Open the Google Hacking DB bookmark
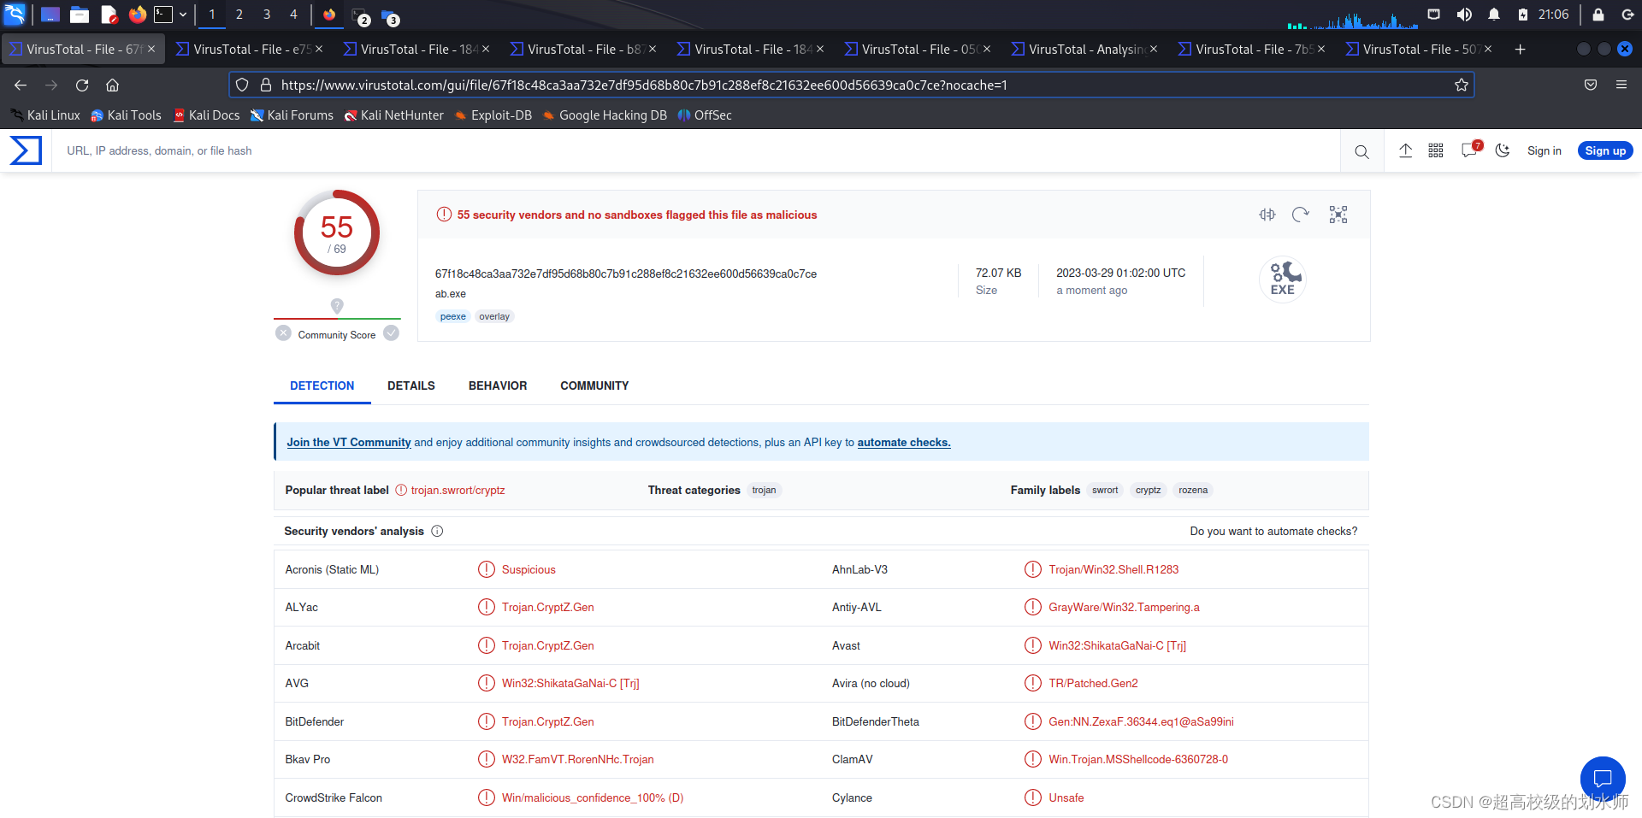 pyautogui.click(x=605, y=115)
